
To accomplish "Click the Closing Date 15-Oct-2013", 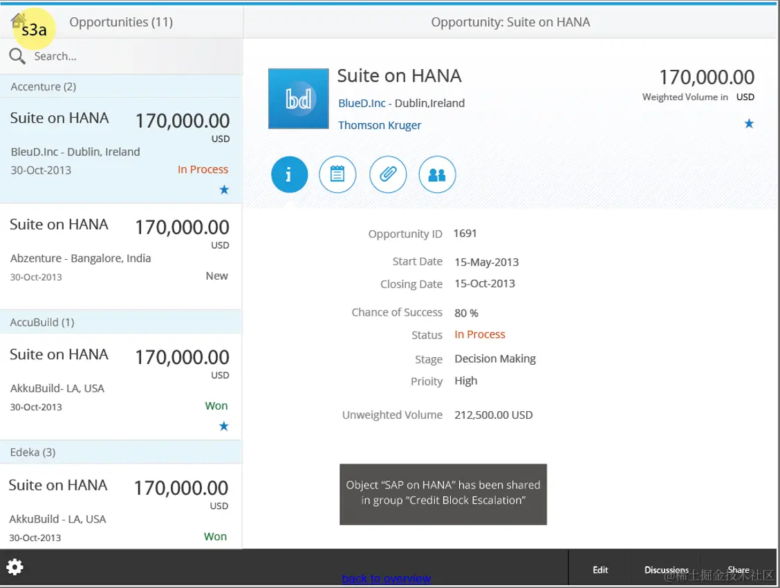I will coord(485,283).
